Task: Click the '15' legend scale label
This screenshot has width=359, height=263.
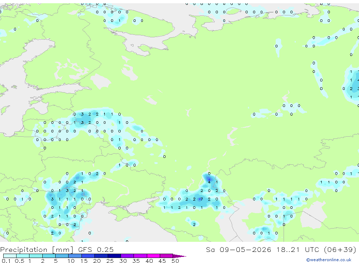Action: (84, 261)
